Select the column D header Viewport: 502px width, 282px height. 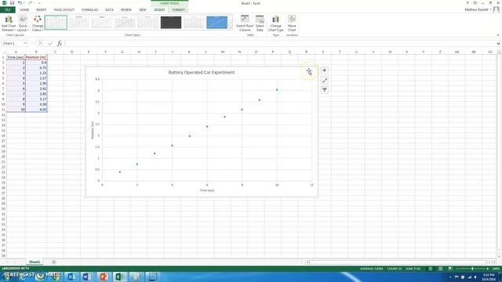point(71,52)
